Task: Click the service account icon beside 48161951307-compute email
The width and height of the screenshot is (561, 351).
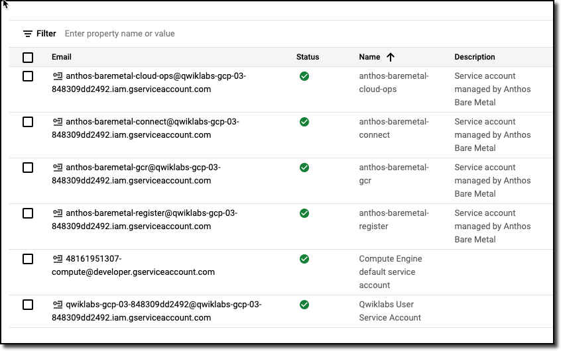Action: coord(58,259)
